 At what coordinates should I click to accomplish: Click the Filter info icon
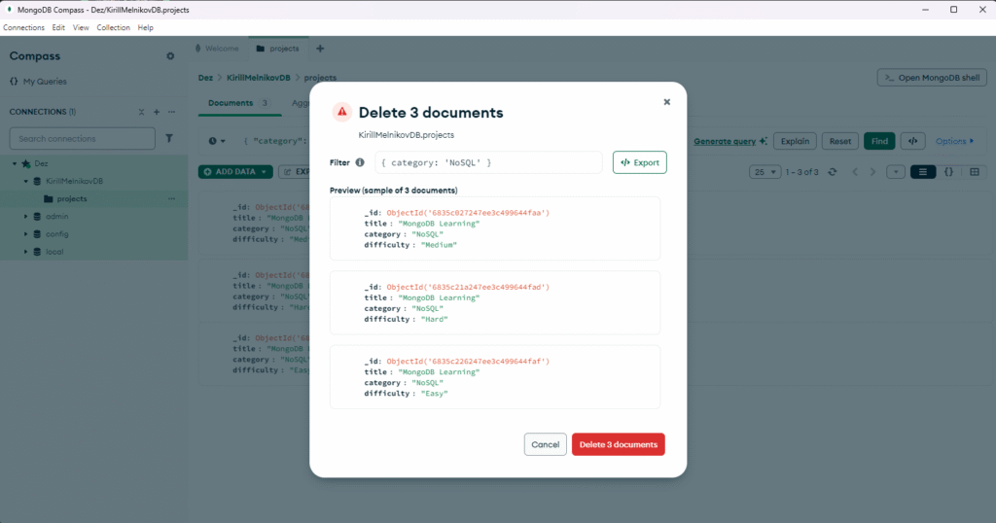click(360, 162)
